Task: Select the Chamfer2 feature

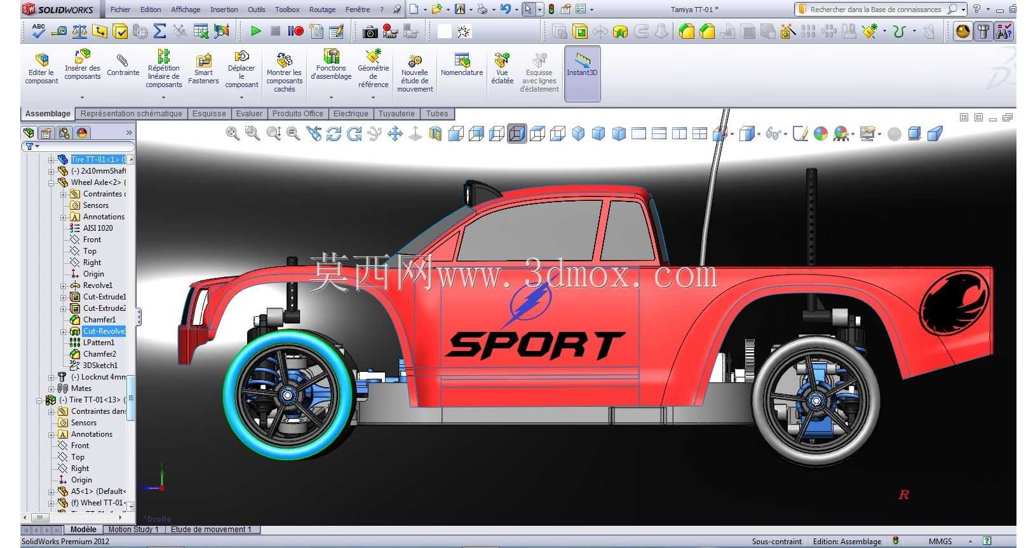Action: 99,354
